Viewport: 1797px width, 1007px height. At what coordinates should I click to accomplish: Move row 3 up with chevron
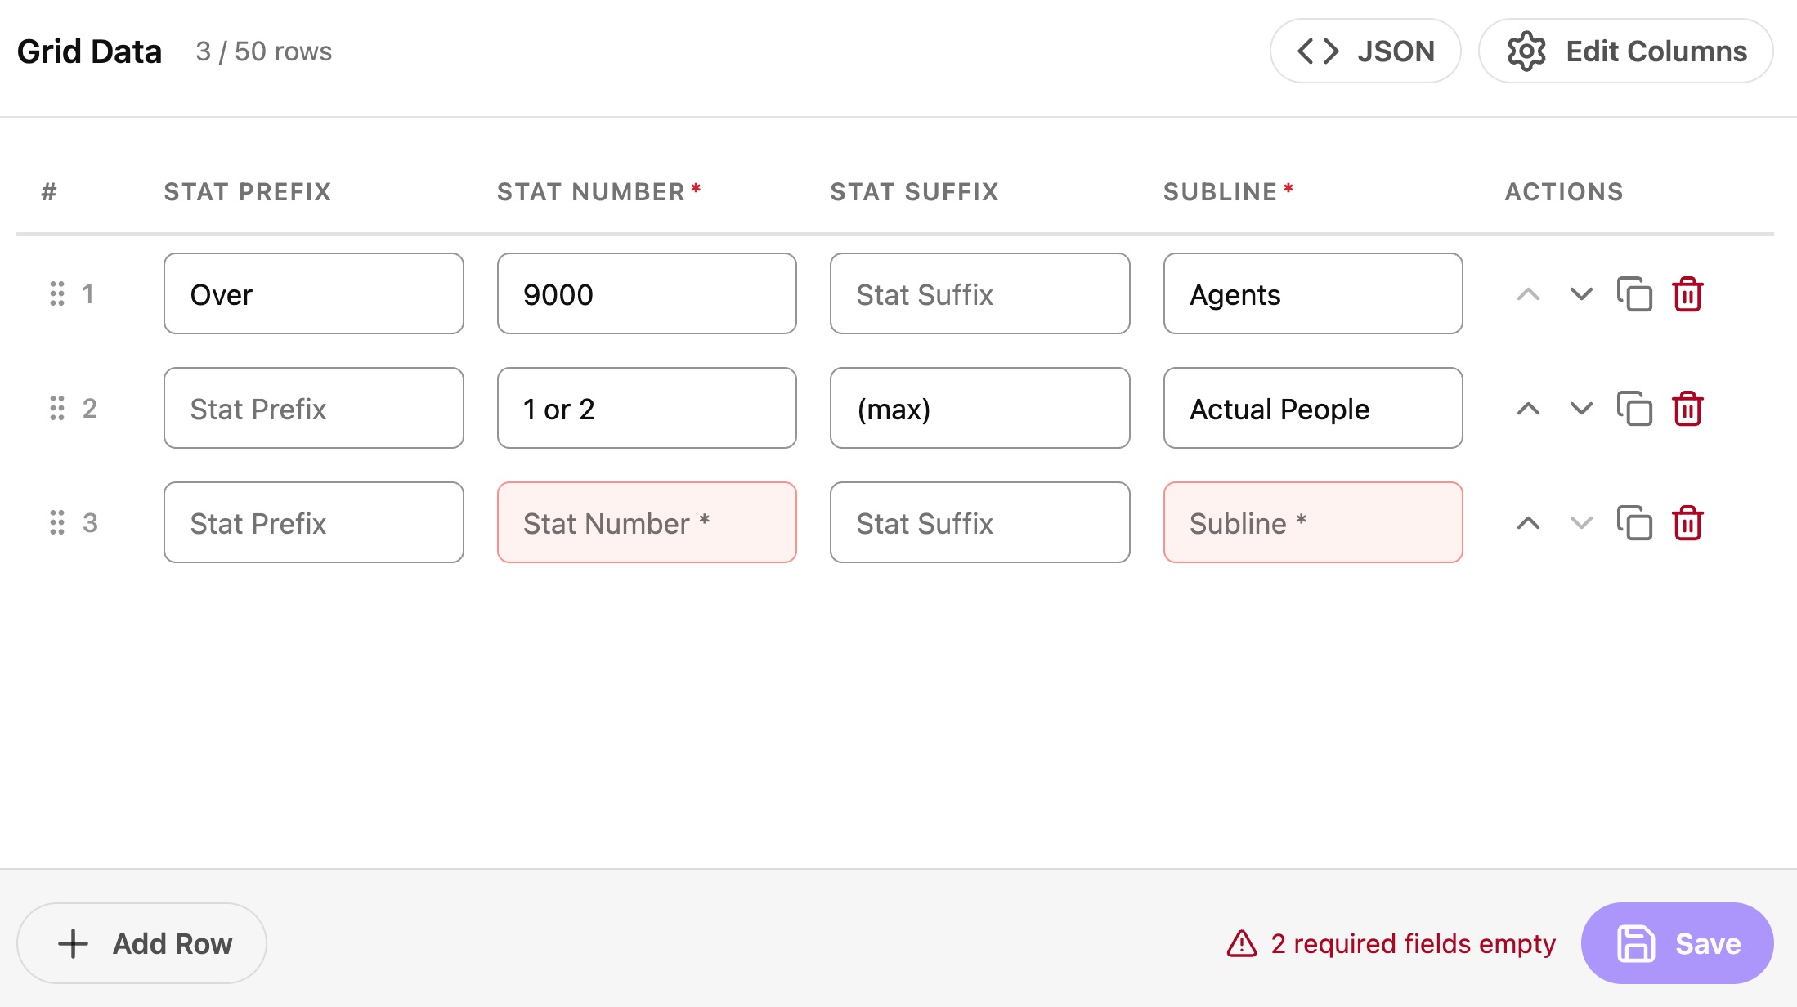(1528, 523)
